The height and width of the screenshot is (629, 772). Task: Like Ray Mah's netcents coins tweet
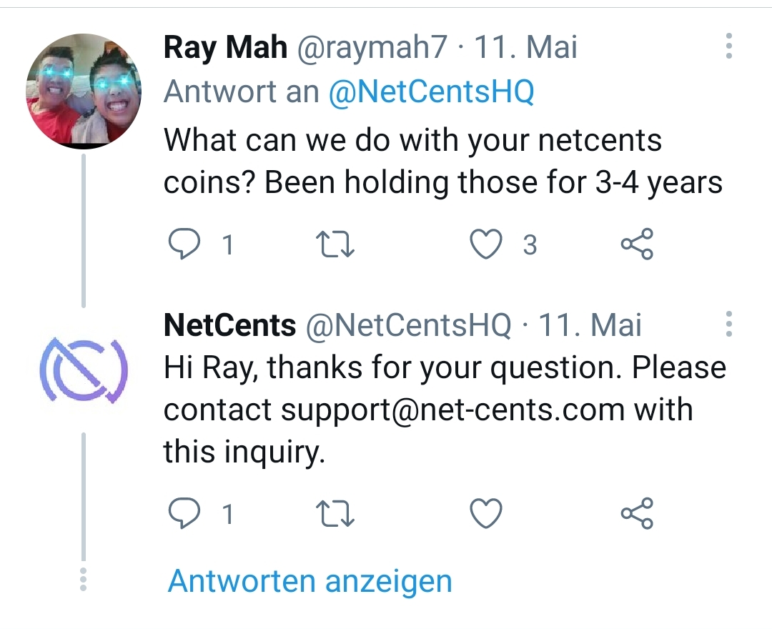tap(487, 245)
